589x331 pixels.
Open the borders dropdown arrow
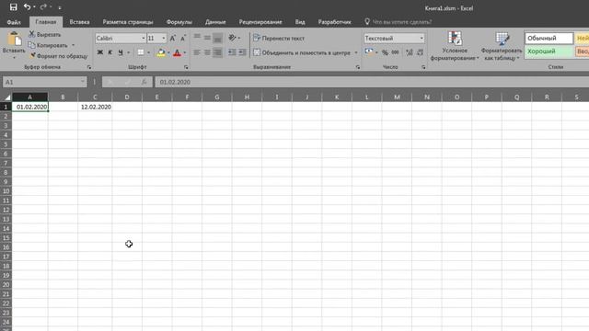tap(148, 52)
